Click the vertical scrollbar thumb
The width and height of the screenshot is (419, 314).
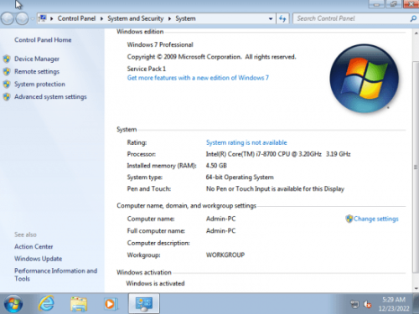tap(416, 167)
